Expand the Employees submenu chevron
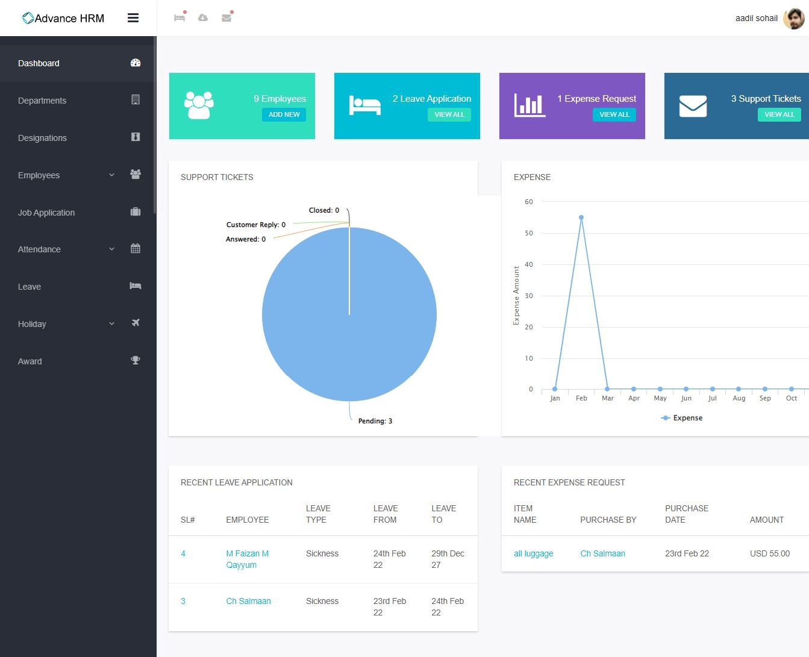 (111, 175)
